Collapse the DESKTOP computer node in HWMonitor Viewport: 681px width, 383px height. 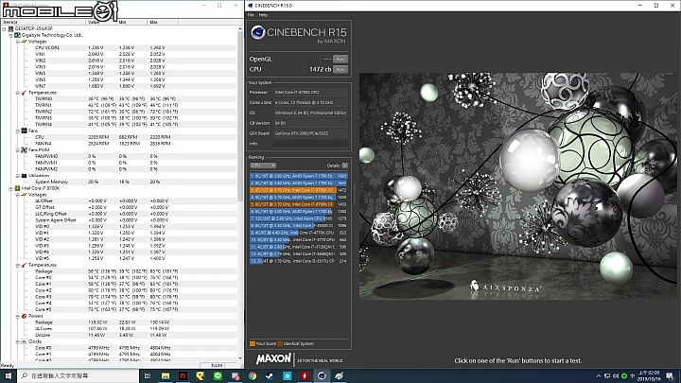pos(5,28)
